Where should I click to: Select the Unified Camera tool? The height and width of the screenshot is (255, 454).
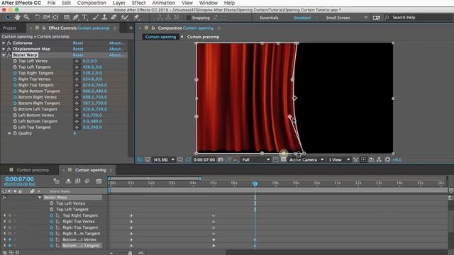pos(46,17)
